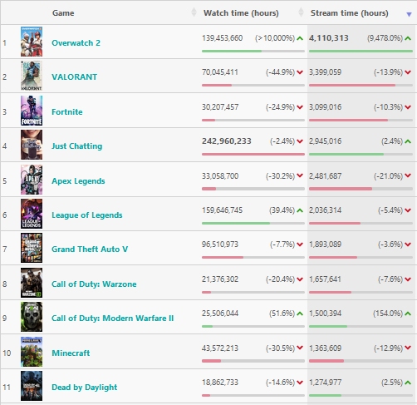Sort by Stream time (hours) header

(x=350, y=13)
